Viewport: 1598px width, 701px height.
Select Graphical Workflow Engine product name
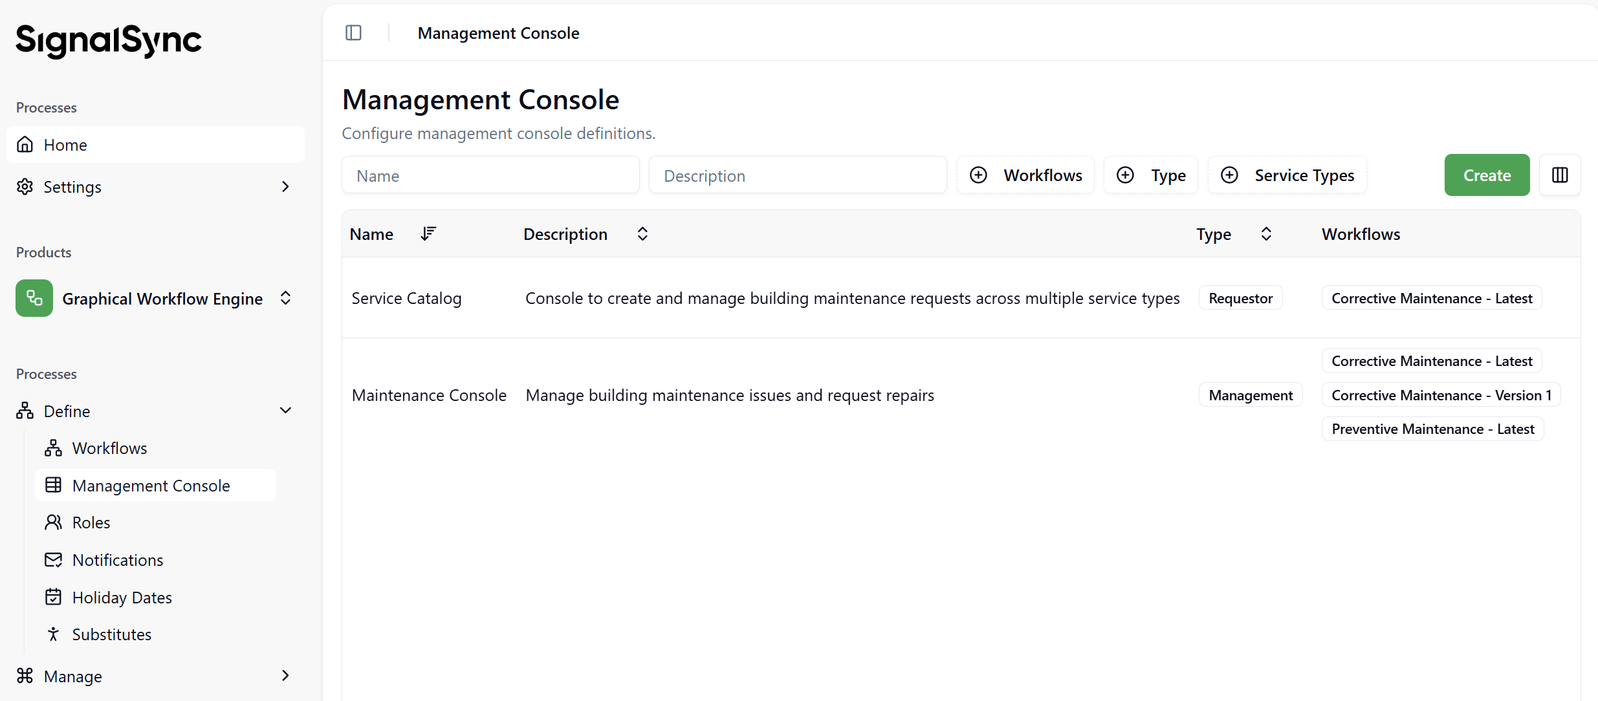click(x=162, y=299)
